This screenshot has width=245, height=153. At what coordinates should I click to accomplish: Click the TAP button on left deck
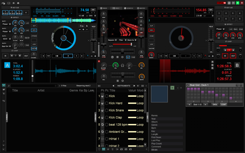(x=93, y=10)
